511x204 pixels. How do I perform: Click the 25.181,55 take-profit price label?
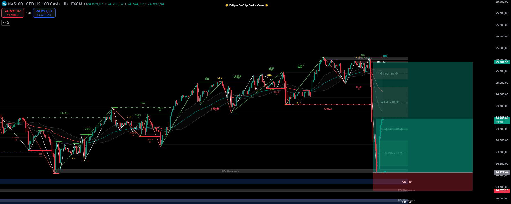click(502, 62)
